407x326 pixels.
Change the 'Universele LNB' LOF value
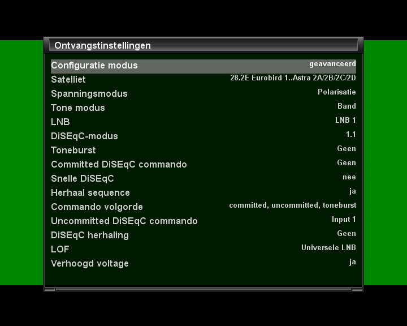pos(328,248)
